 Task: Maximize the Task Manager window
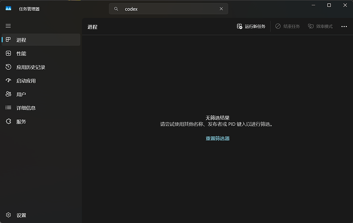[x=329, y=5]
